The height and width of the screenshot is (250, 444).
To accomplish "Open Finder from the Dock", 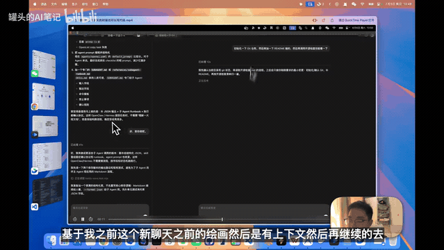I will click(x=51, y=241).
